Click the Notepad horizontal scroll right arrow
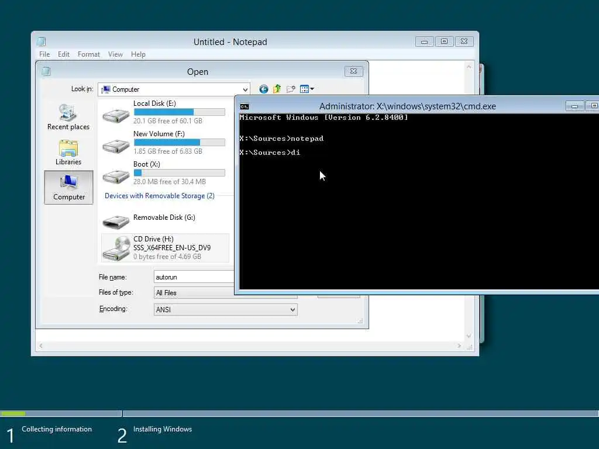 click(x=459, y=346)
